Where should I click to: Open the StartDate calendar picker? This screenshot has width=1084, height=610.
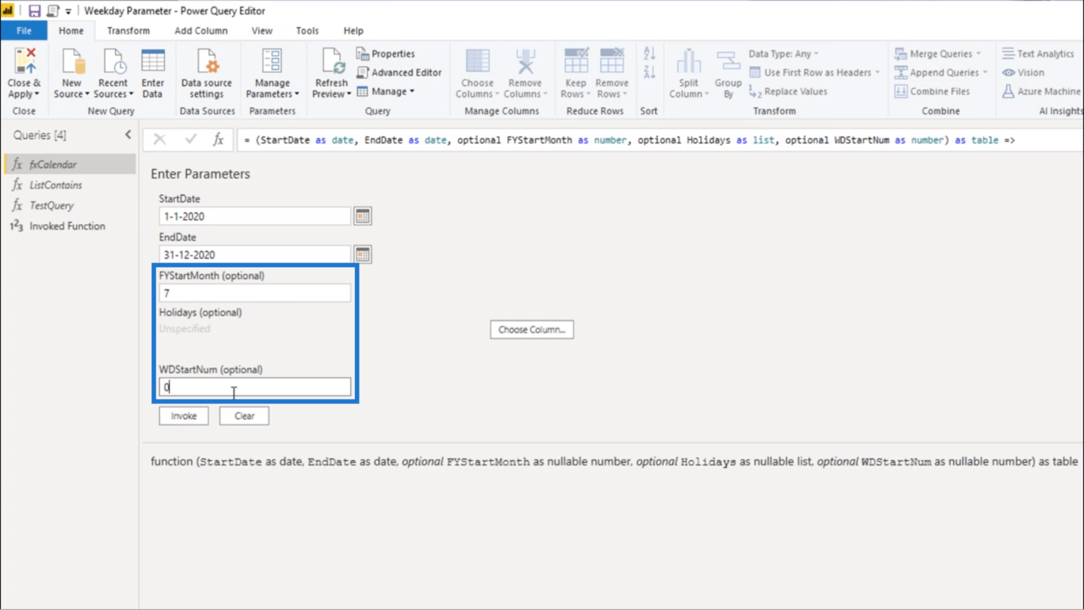tap(363, 216)
